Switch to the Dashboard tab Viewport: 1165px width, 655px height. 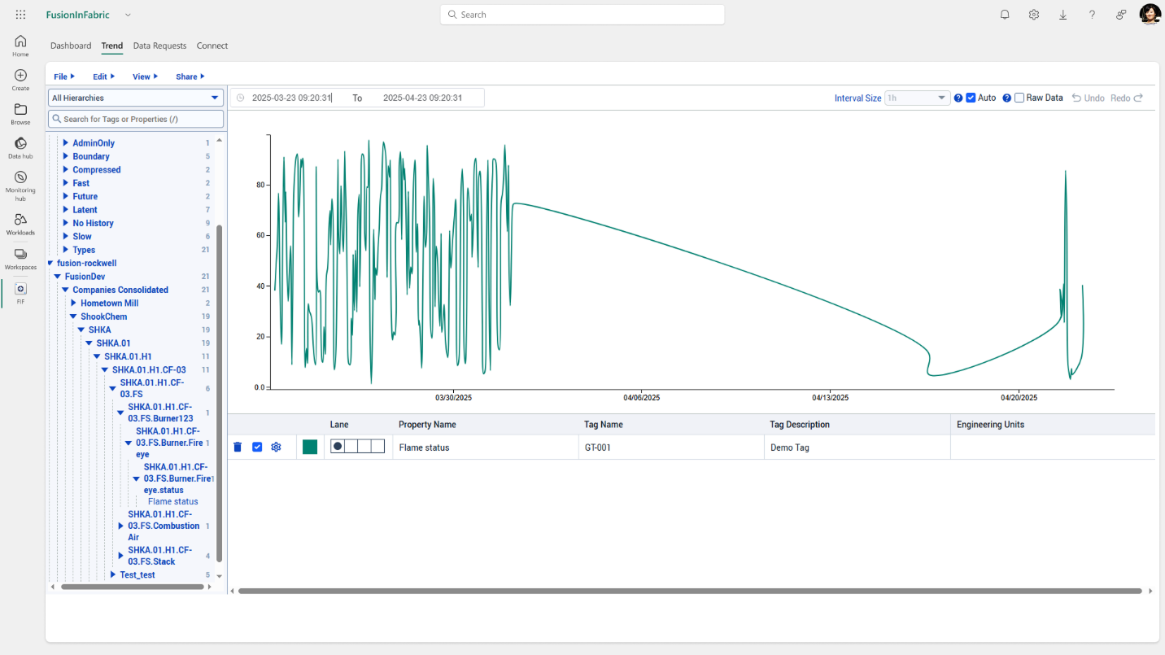click(x=71, y=46)
